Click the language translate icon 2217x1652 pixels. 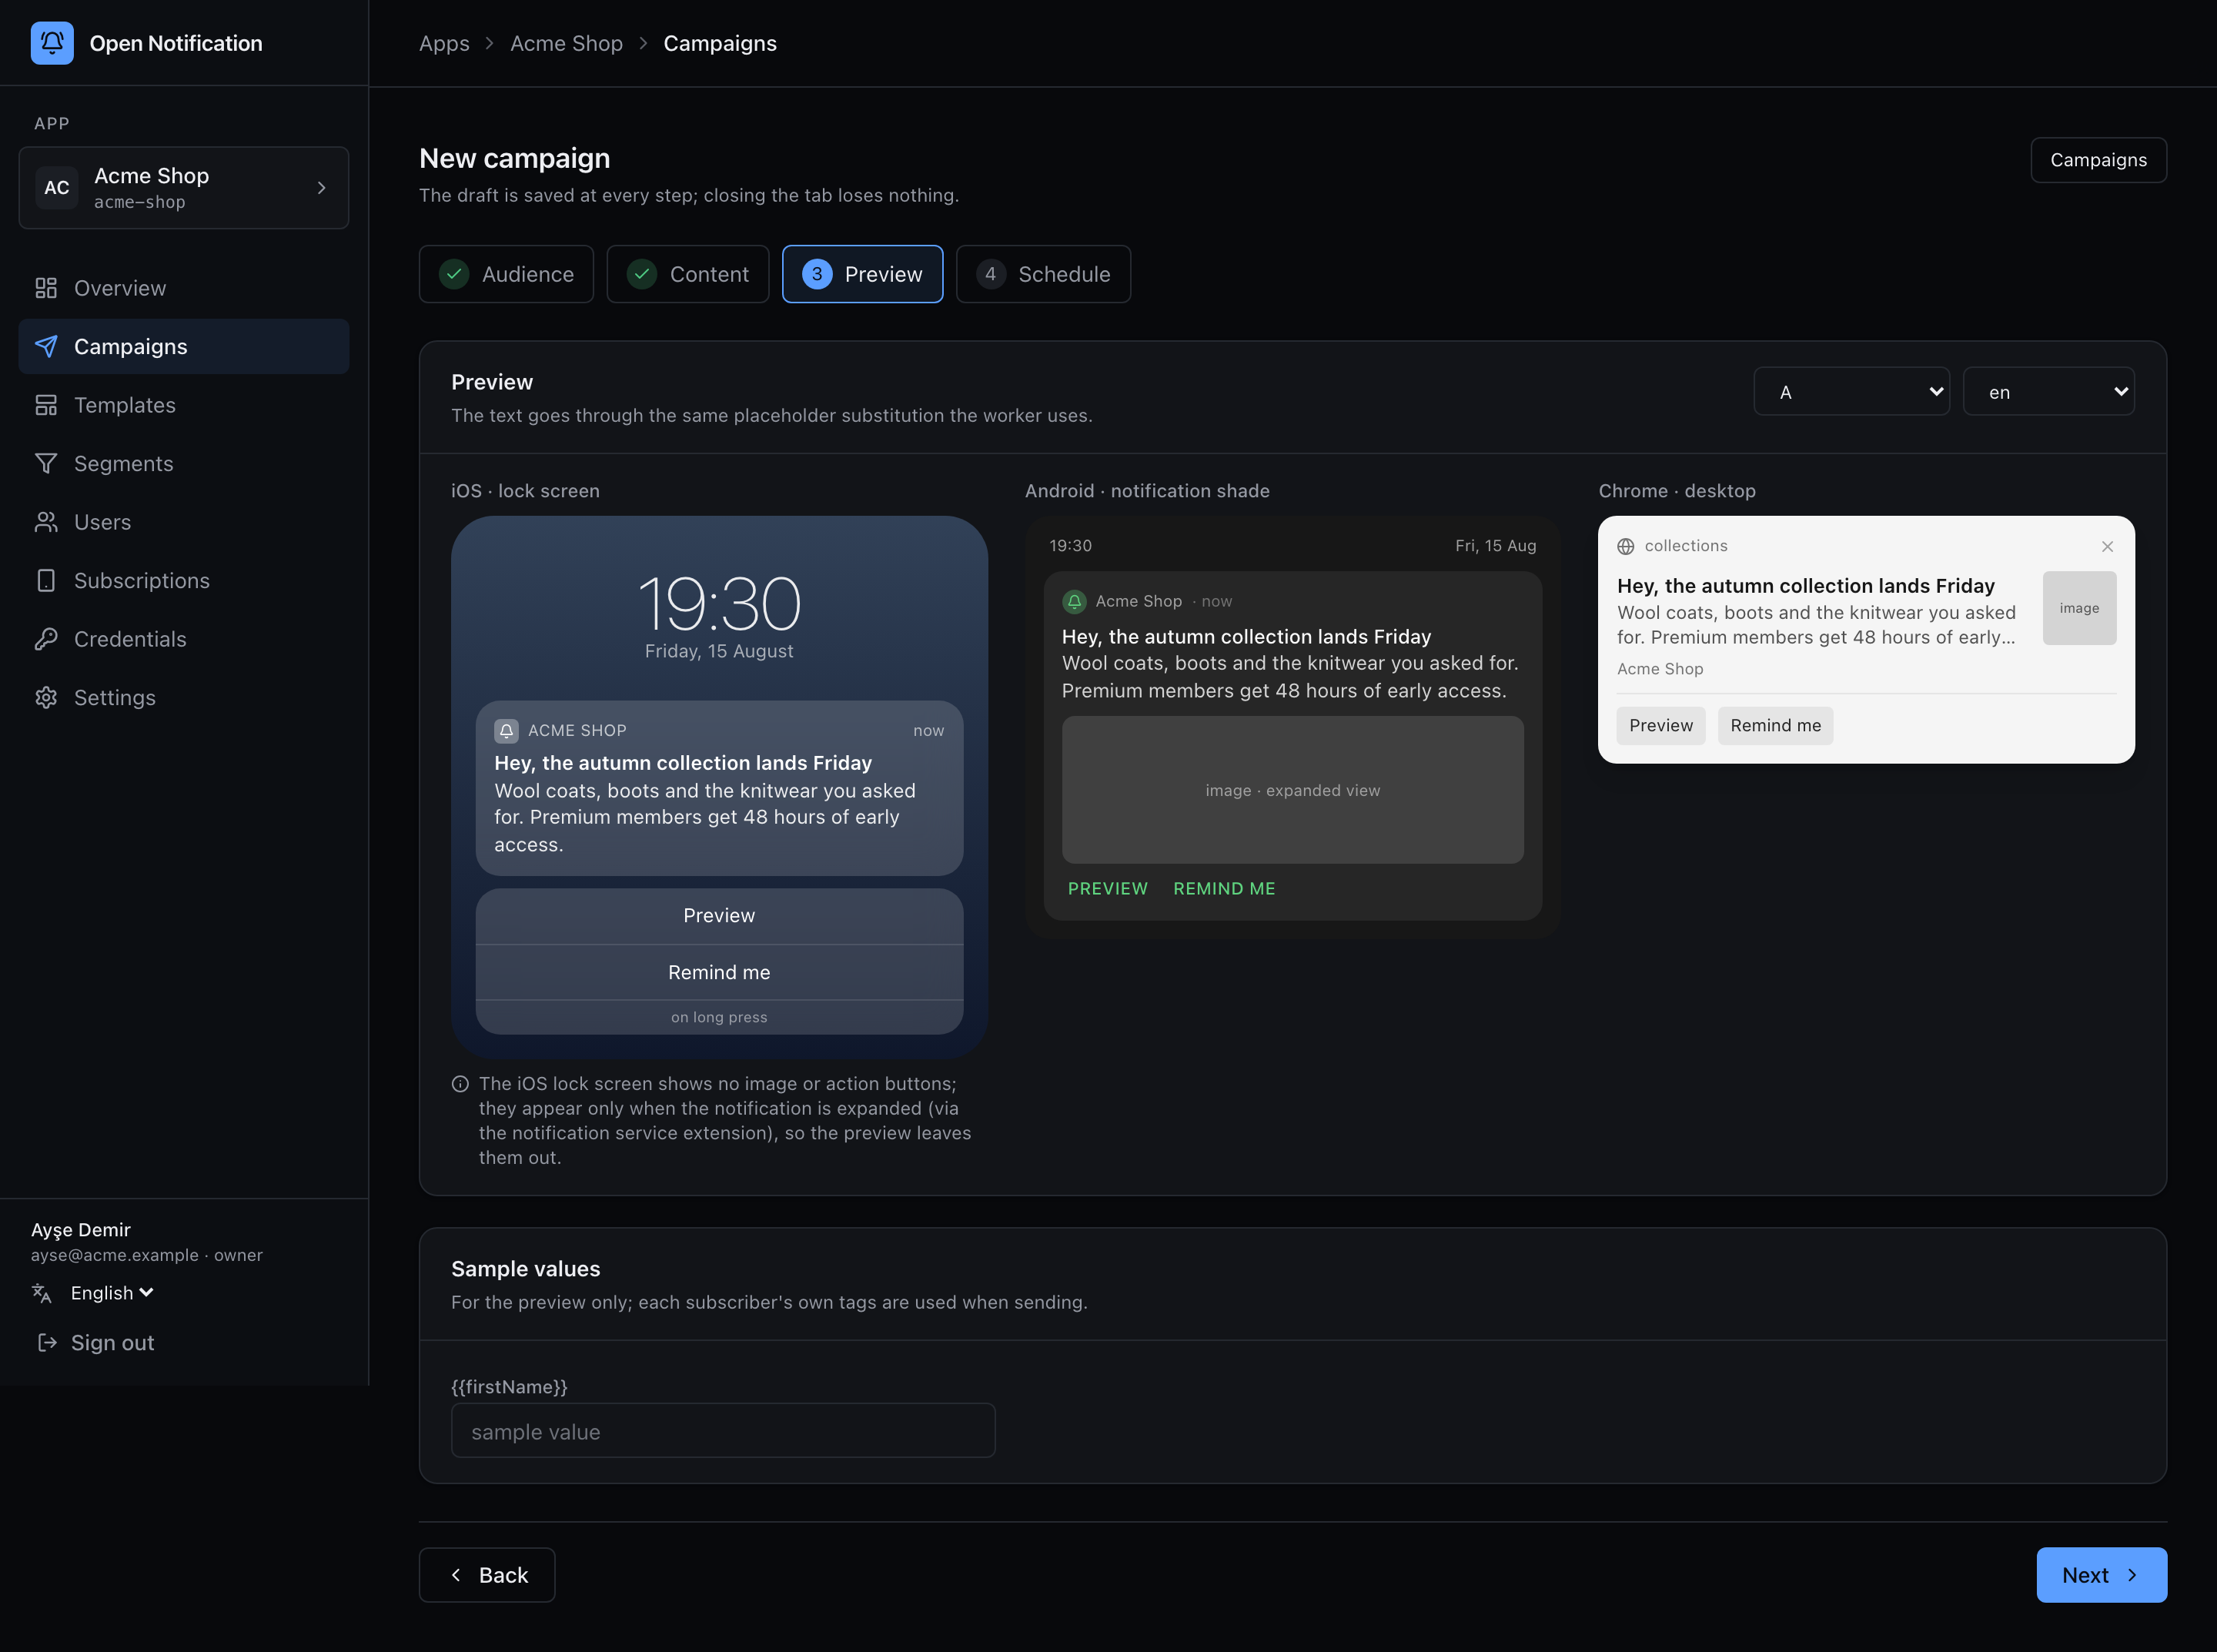coord(41,1293)
